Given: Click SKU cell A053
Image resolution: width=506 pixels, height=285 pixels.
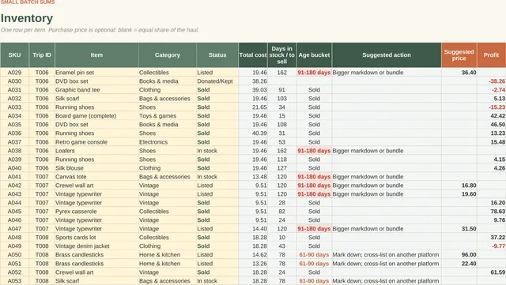Looking at the screenshot, I should tap(14, 281).
